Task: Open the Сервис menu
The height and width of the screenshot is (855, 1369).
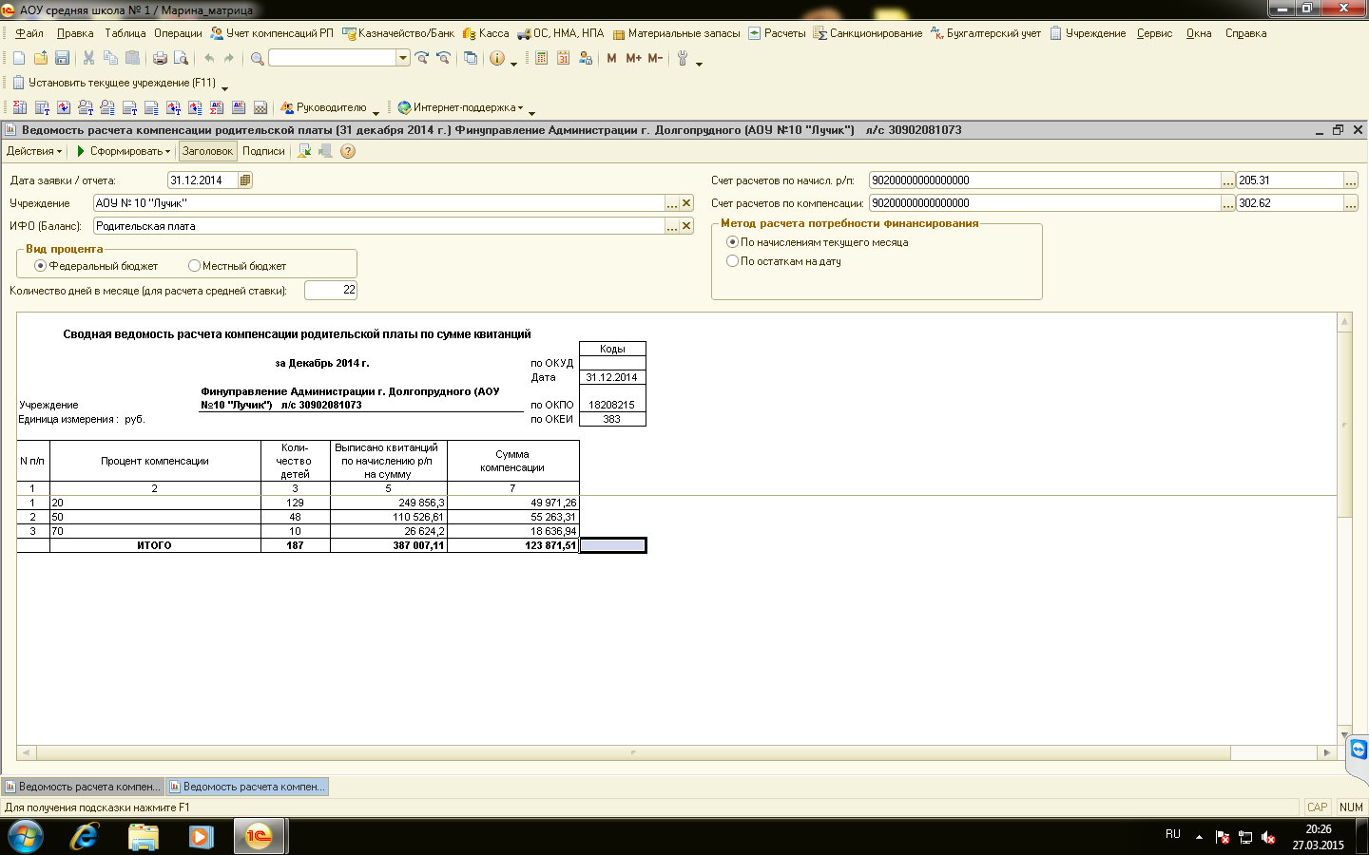Action: (1154, 33)
